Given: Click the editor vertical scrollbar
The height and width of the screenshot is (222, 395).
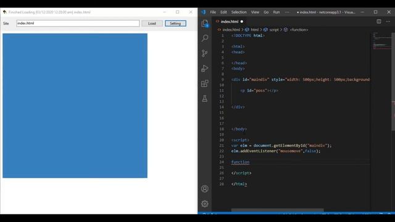Looking at the screenshot, I should [x=393, y=82].
